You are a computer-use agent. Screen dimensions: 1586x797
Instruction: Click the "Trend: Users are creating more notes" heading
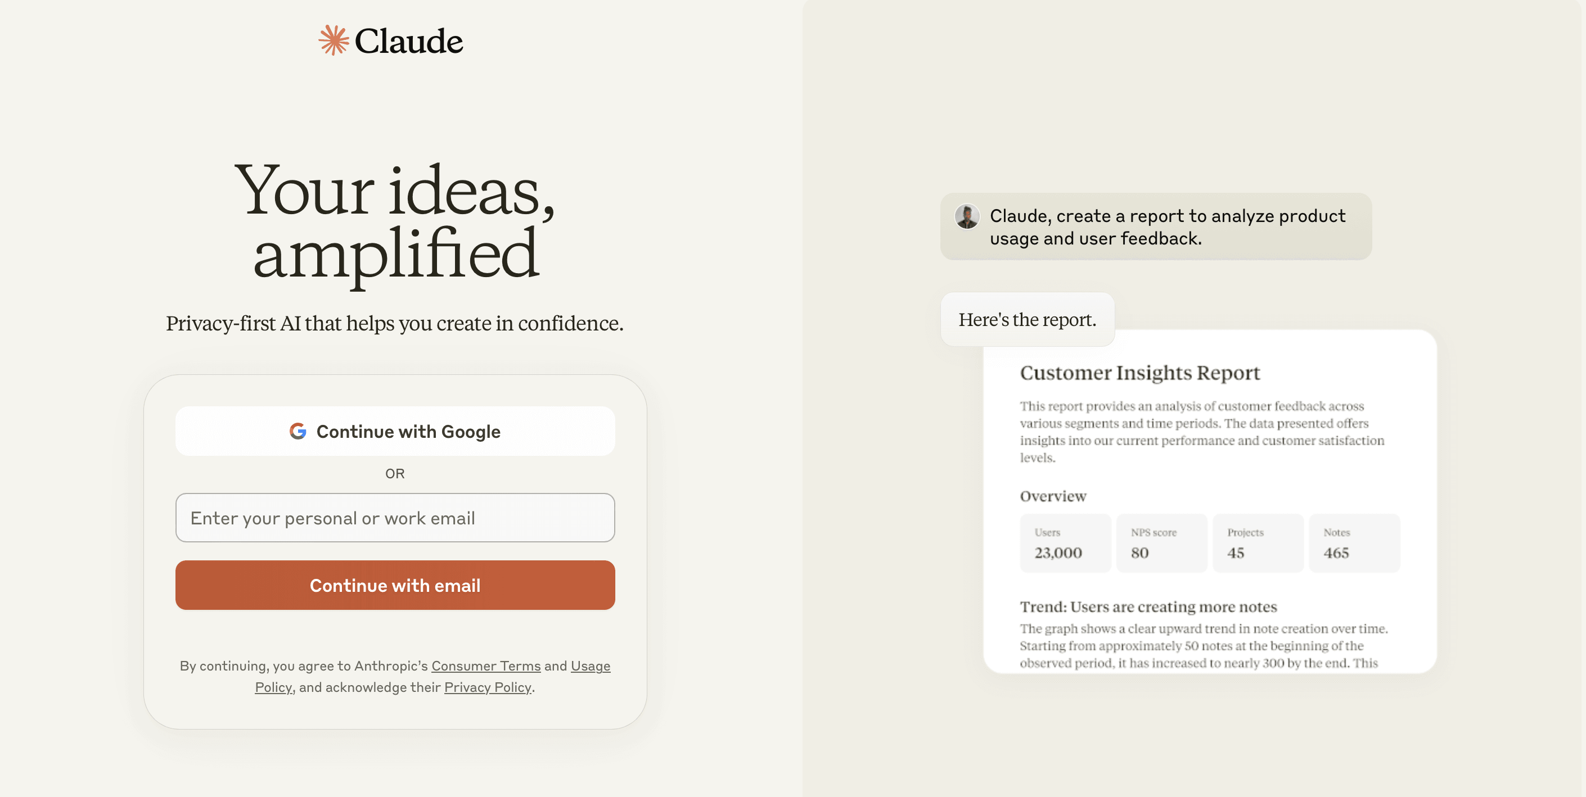point(1148,607)
